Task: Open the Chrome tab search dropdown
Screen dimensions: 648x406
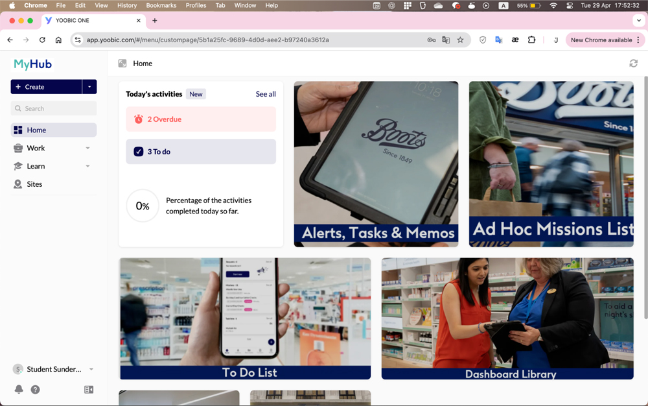Action: tap(639, 20)
